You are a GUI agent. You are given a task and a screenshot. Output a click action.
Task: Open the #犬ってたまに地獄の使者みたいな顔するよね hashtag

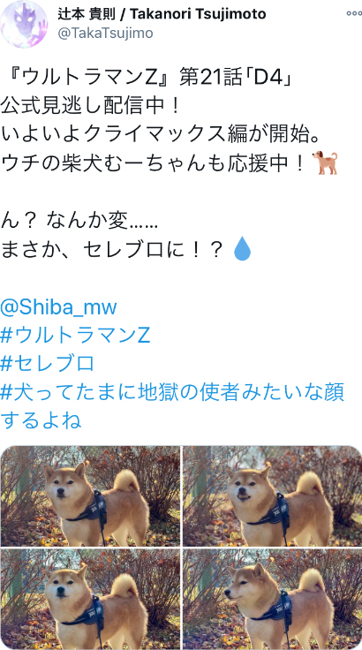pyautogui.click(x=172, y=406)
